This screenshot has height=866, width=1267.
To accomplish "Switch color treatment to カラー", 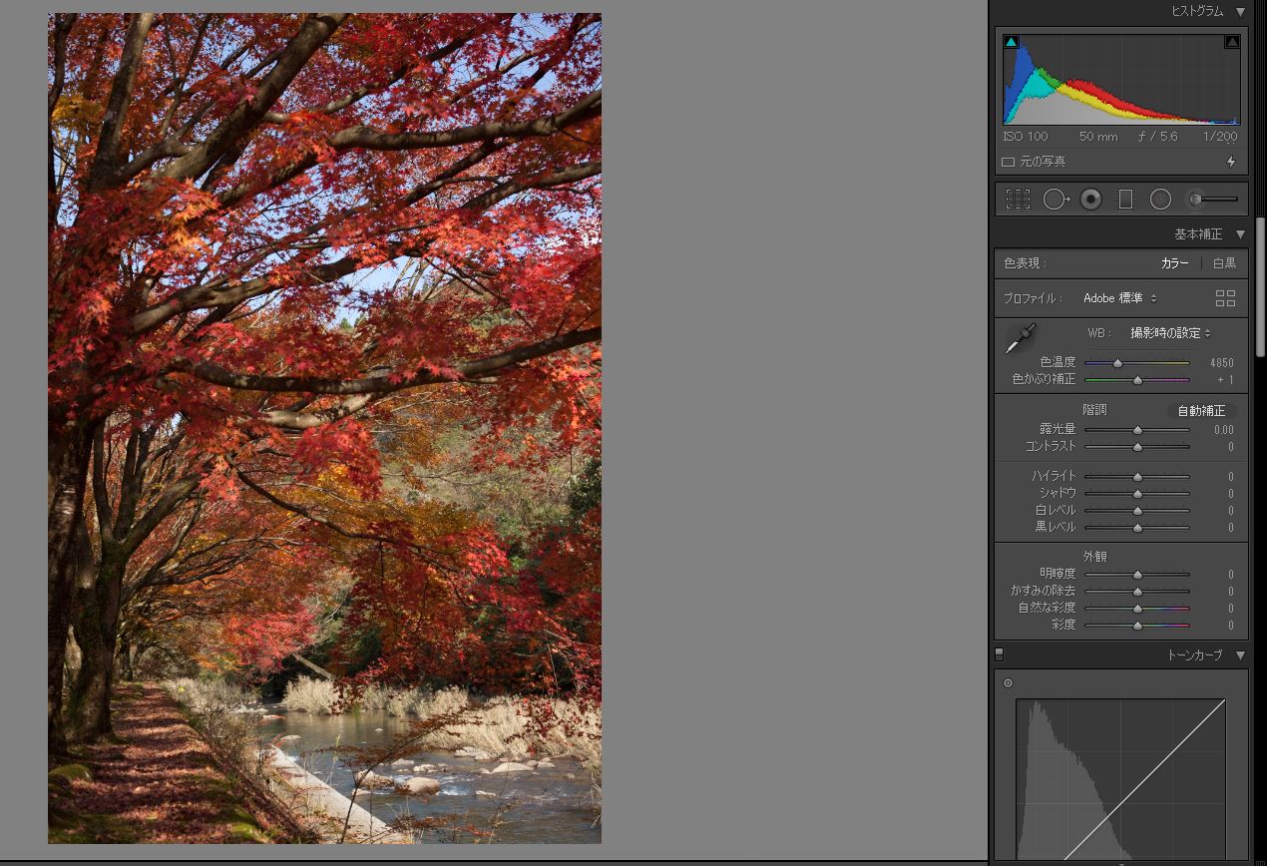I will click(1174, 263).
